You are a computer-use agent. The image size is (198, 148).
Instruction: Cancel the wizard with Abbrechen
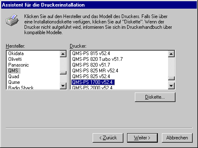click(x=177, y=138)
